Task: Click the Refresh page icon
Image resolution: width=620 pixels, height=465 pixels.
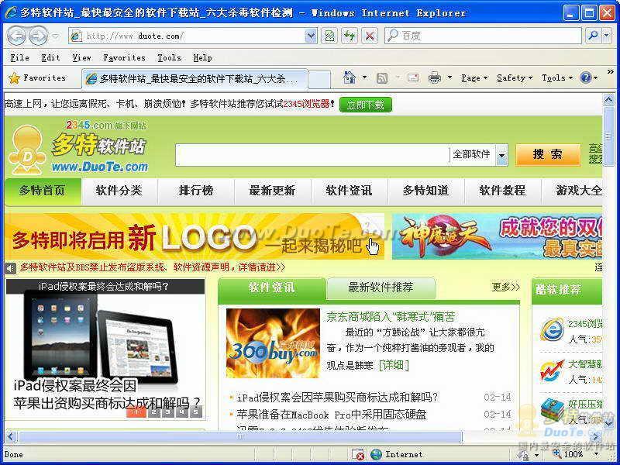Action: pyautogui.click(x=350, y=36)
